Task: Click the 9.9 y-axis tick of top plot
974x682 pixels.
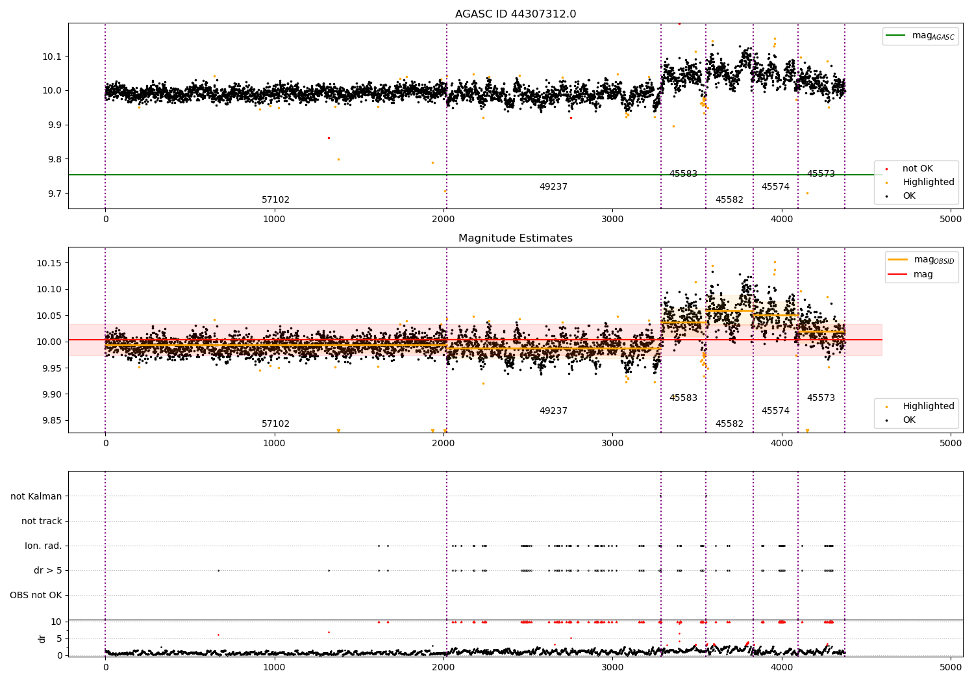Action: tap(55, 125)
